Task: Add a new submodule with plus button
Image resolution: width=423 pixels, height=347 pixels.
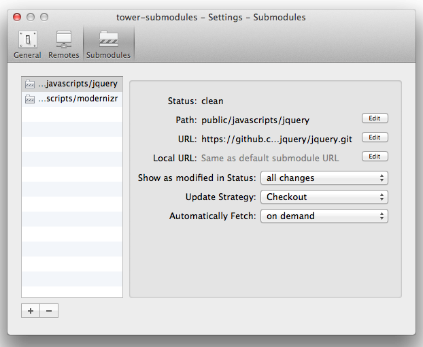Action: click(x=31, y=310)
